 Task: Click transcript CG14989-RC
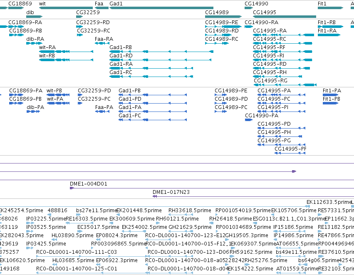coord(217,43)
